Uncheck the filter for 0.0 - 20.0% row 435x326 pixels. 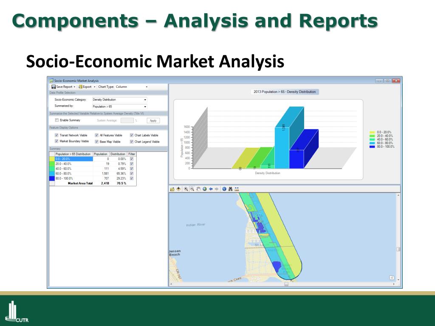pos(132,159)
